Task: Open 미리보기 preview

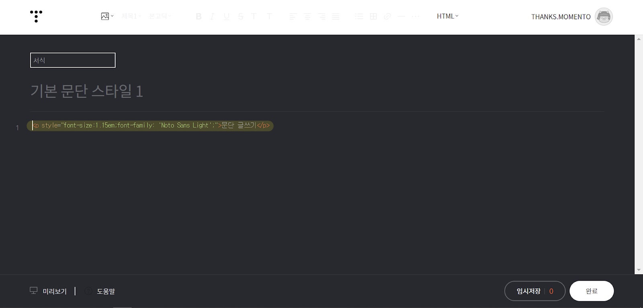Action: (x=49, y=291)
